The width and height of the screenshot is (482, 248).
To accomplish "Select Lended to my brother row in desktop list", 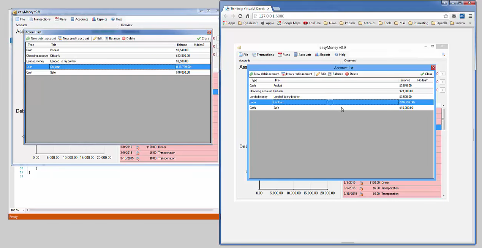I will tap(118, 61).
